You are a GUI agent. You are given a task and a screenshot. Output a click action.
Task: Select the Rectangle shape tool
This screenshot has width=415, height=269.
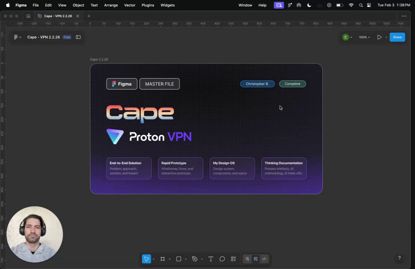(179, 259)
